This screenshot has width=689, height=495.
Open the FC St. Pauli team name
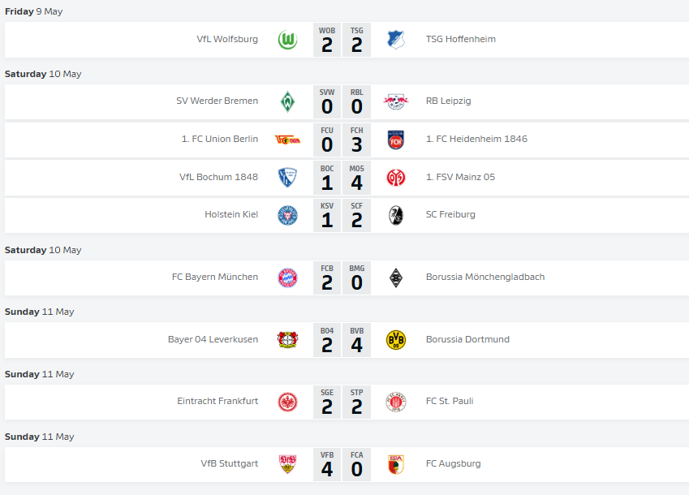click(450, 401)
